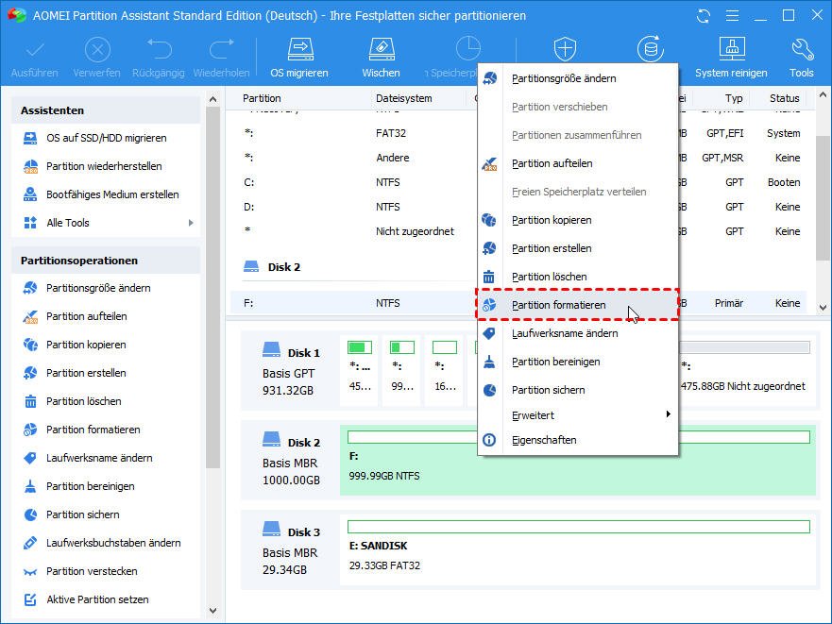This screenshot has width=832, height=624.
Task: Select the Nicht zugeordnet partition row
Action: click(x=518, y=231)
